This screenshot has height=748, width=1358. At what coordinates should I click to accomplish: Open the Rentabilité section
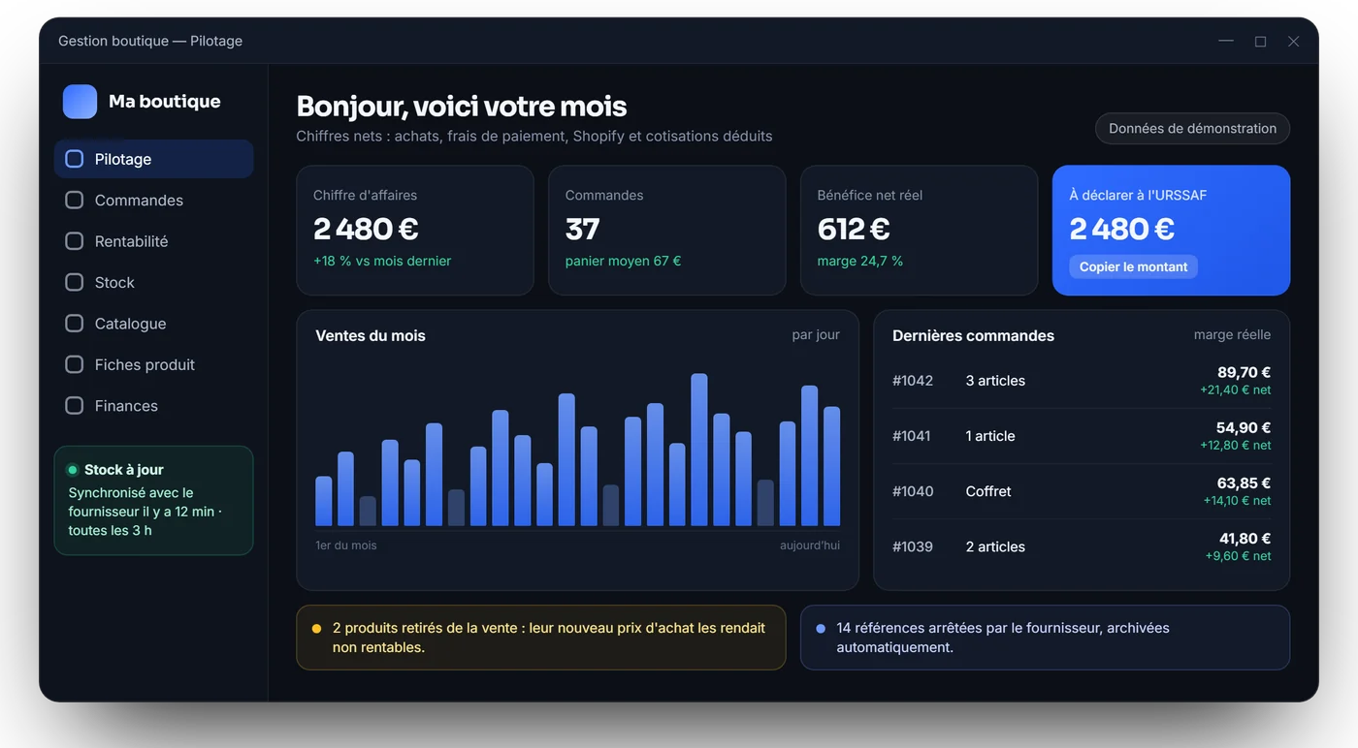(153, 241)
